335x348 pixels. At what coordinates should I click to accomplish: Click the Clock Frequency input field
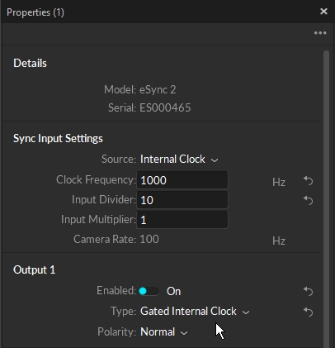[182, 180]
